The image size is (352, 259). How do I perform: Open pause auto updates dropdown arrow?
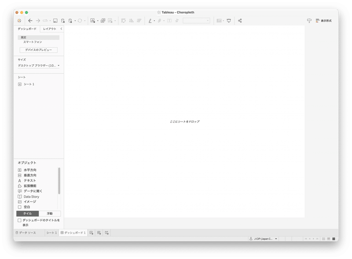[75, 21]
